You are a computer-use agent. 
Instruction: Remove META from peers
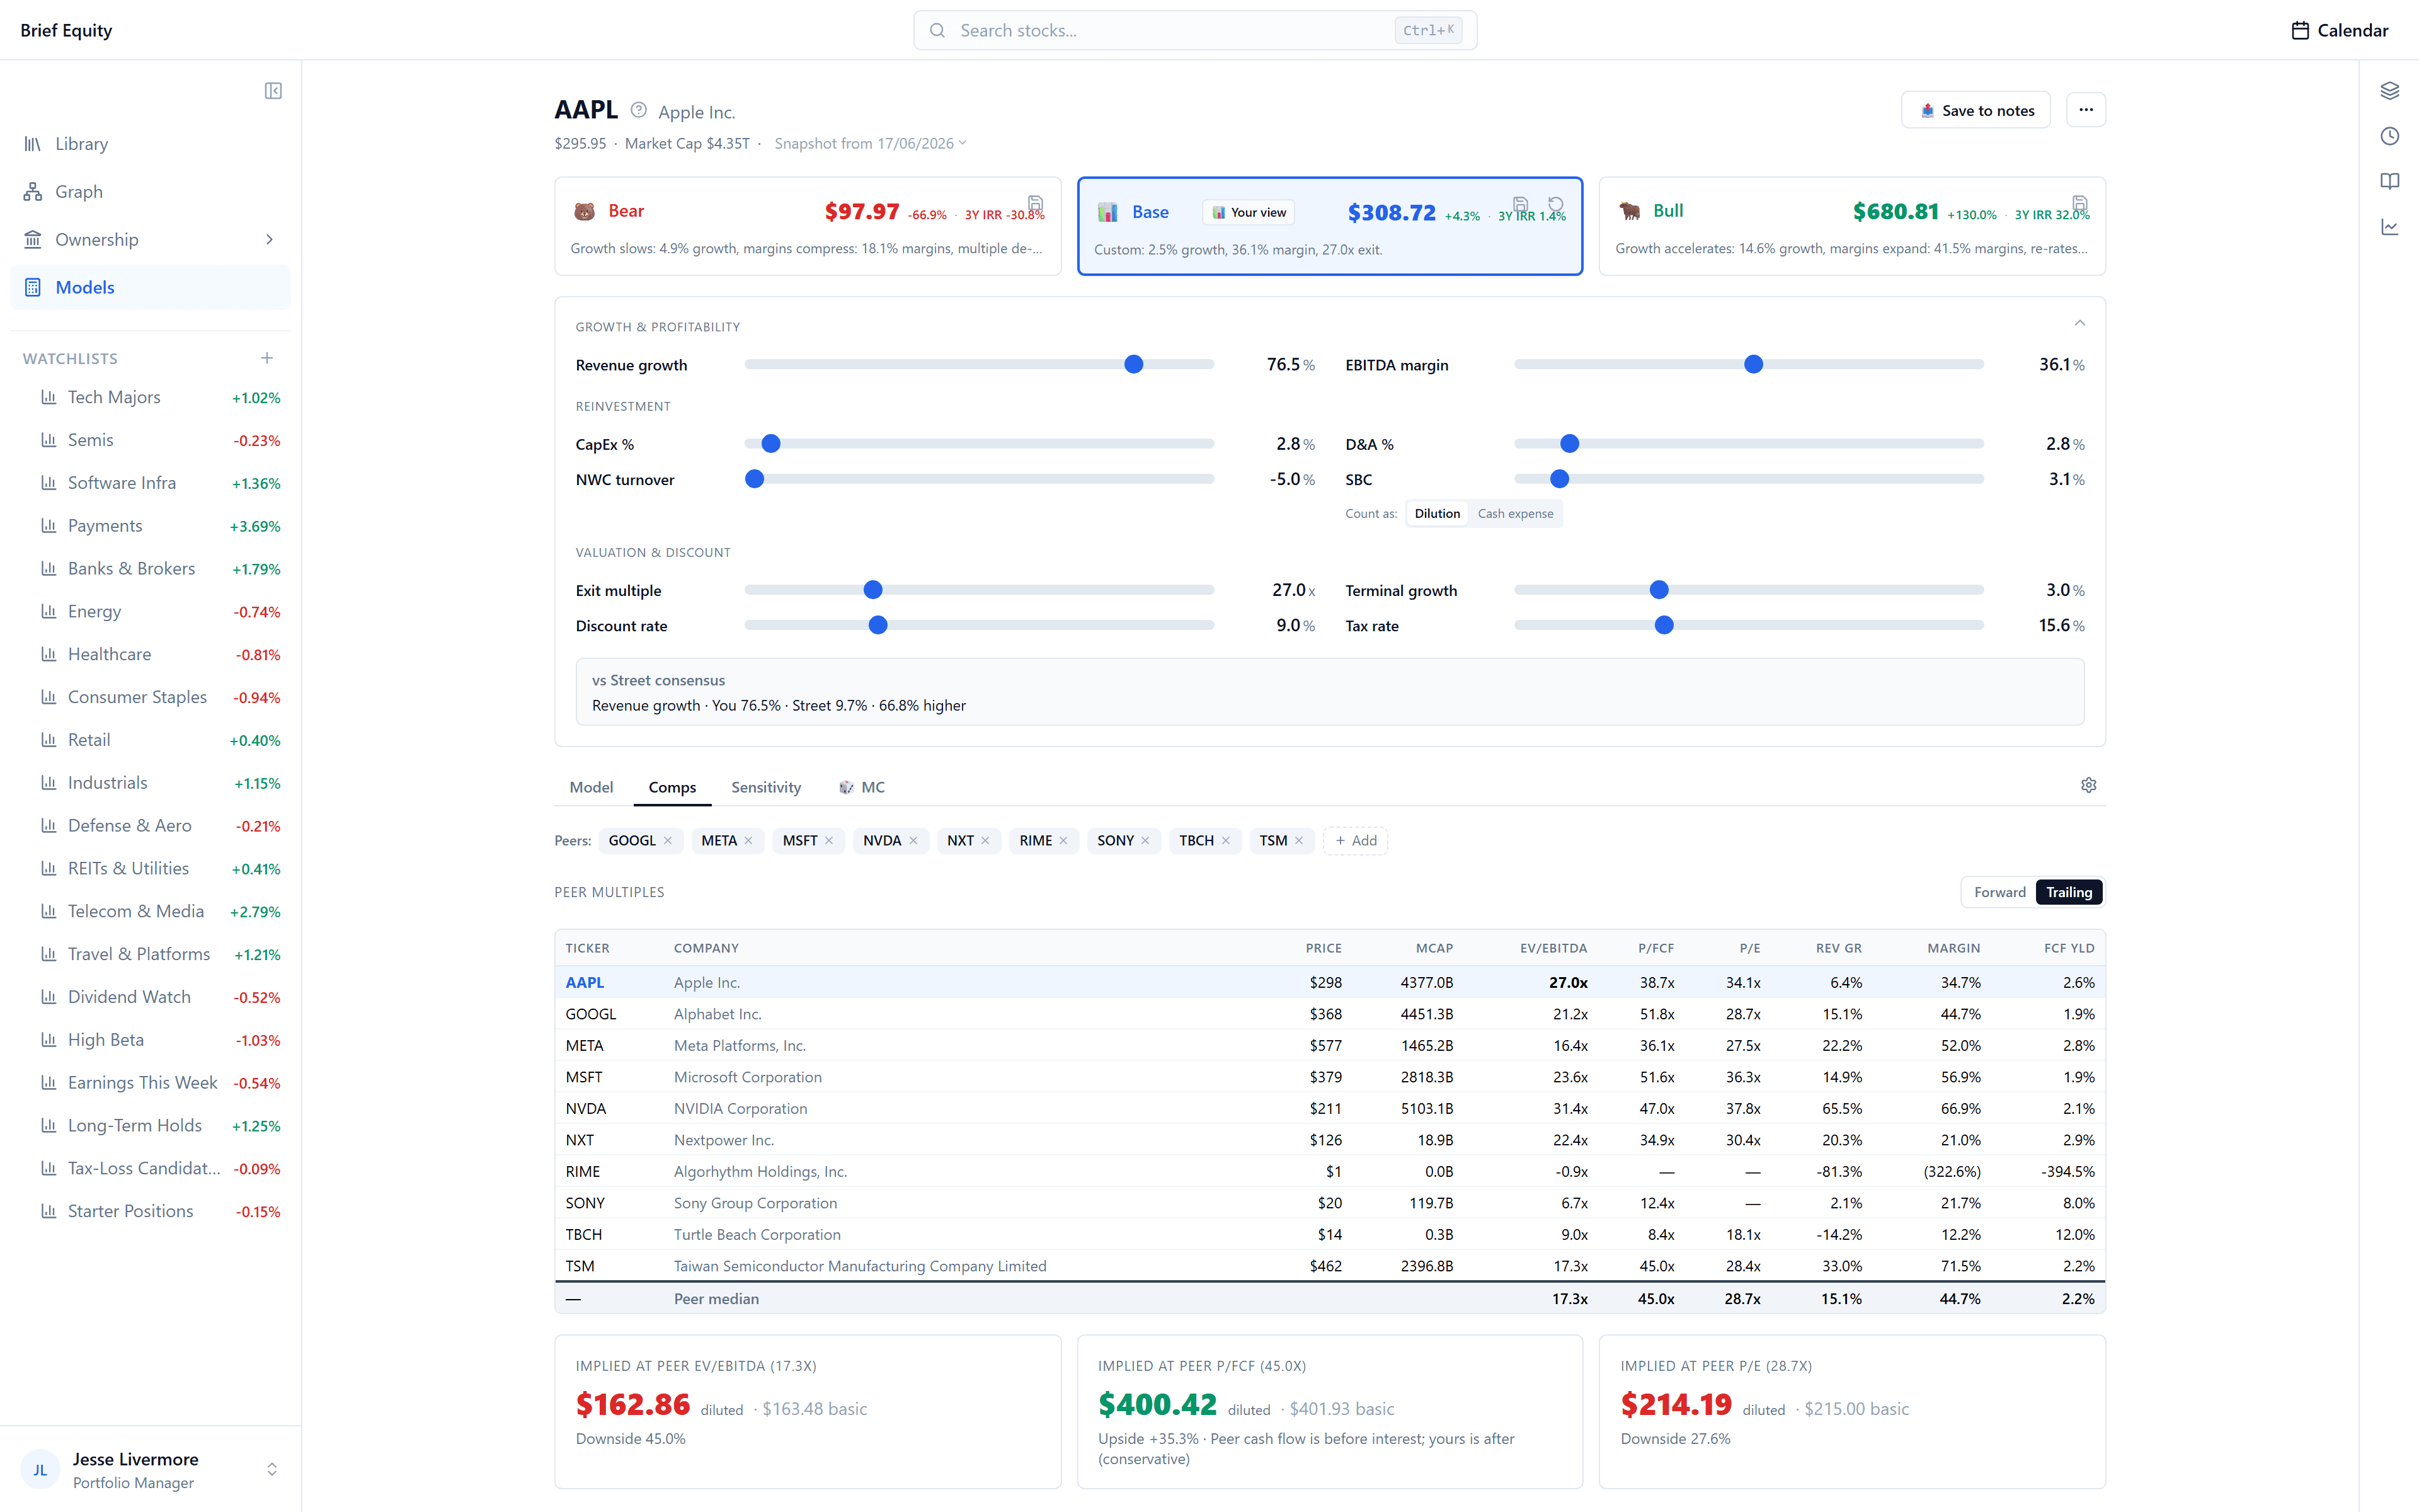click(748, 841)
